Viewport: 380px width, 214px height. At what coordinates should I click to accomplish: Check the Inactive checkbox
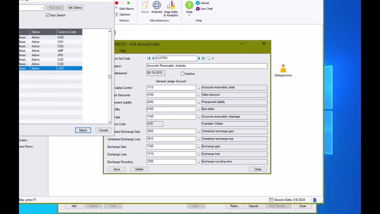pyautogui.click(x=183, y=73)
